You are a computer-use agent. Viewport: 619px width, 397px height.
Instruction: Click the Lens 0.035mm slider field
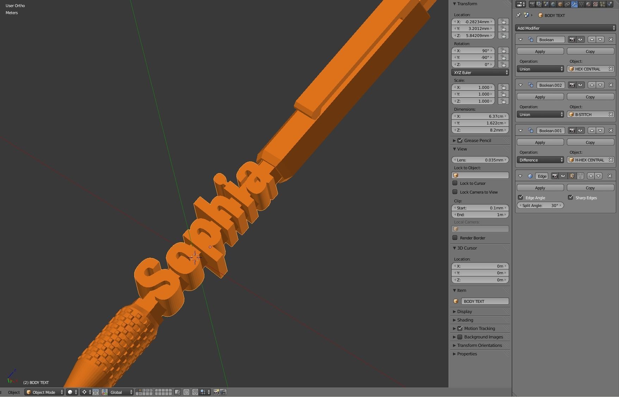(x=480, y=160)
